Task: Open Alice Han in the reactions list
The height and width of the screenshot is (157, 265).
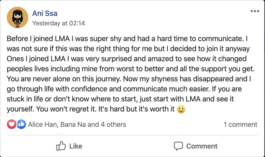Action: point(42,124)
